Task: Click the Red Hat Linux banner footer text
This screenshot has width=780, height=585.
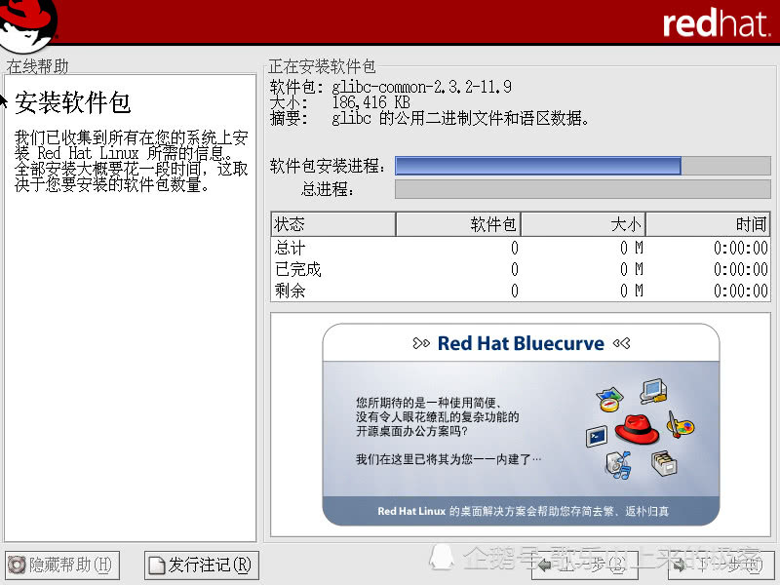Action: tap(523, 511)
